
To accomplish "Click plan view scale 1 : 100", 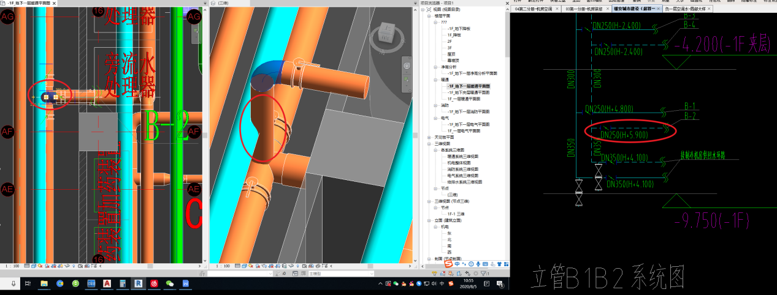I will 12,266.
